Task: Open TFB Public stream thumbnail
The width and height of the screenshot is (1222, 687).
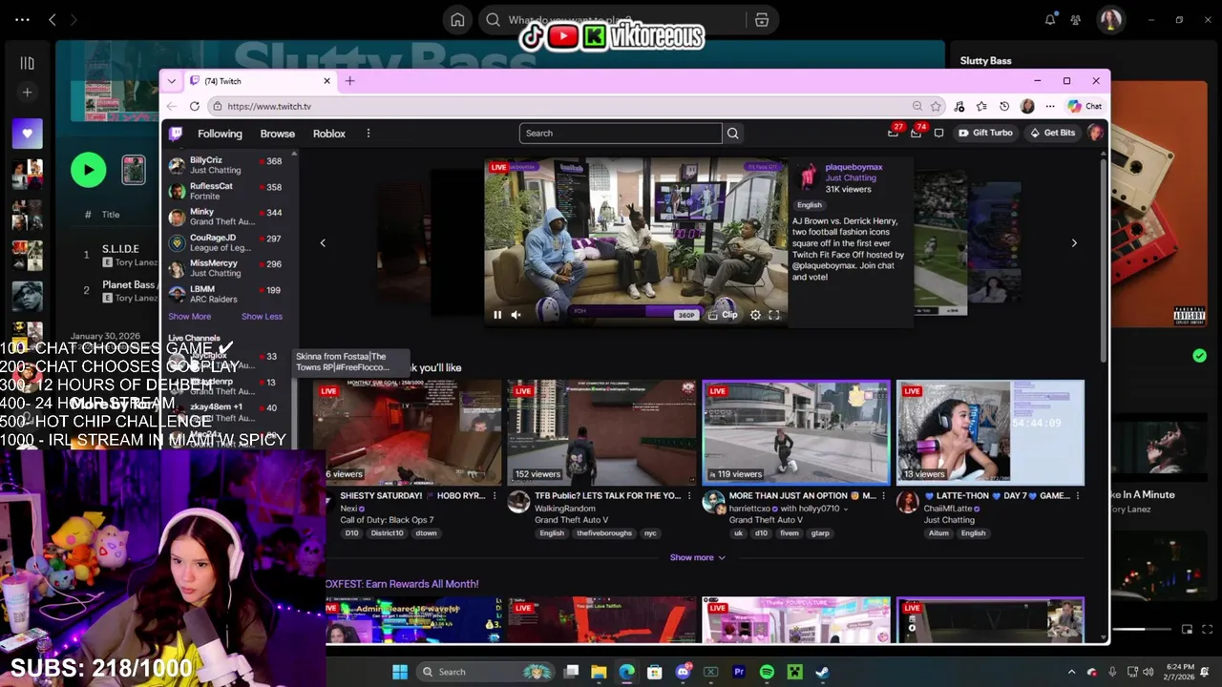Action: (601, 432)
